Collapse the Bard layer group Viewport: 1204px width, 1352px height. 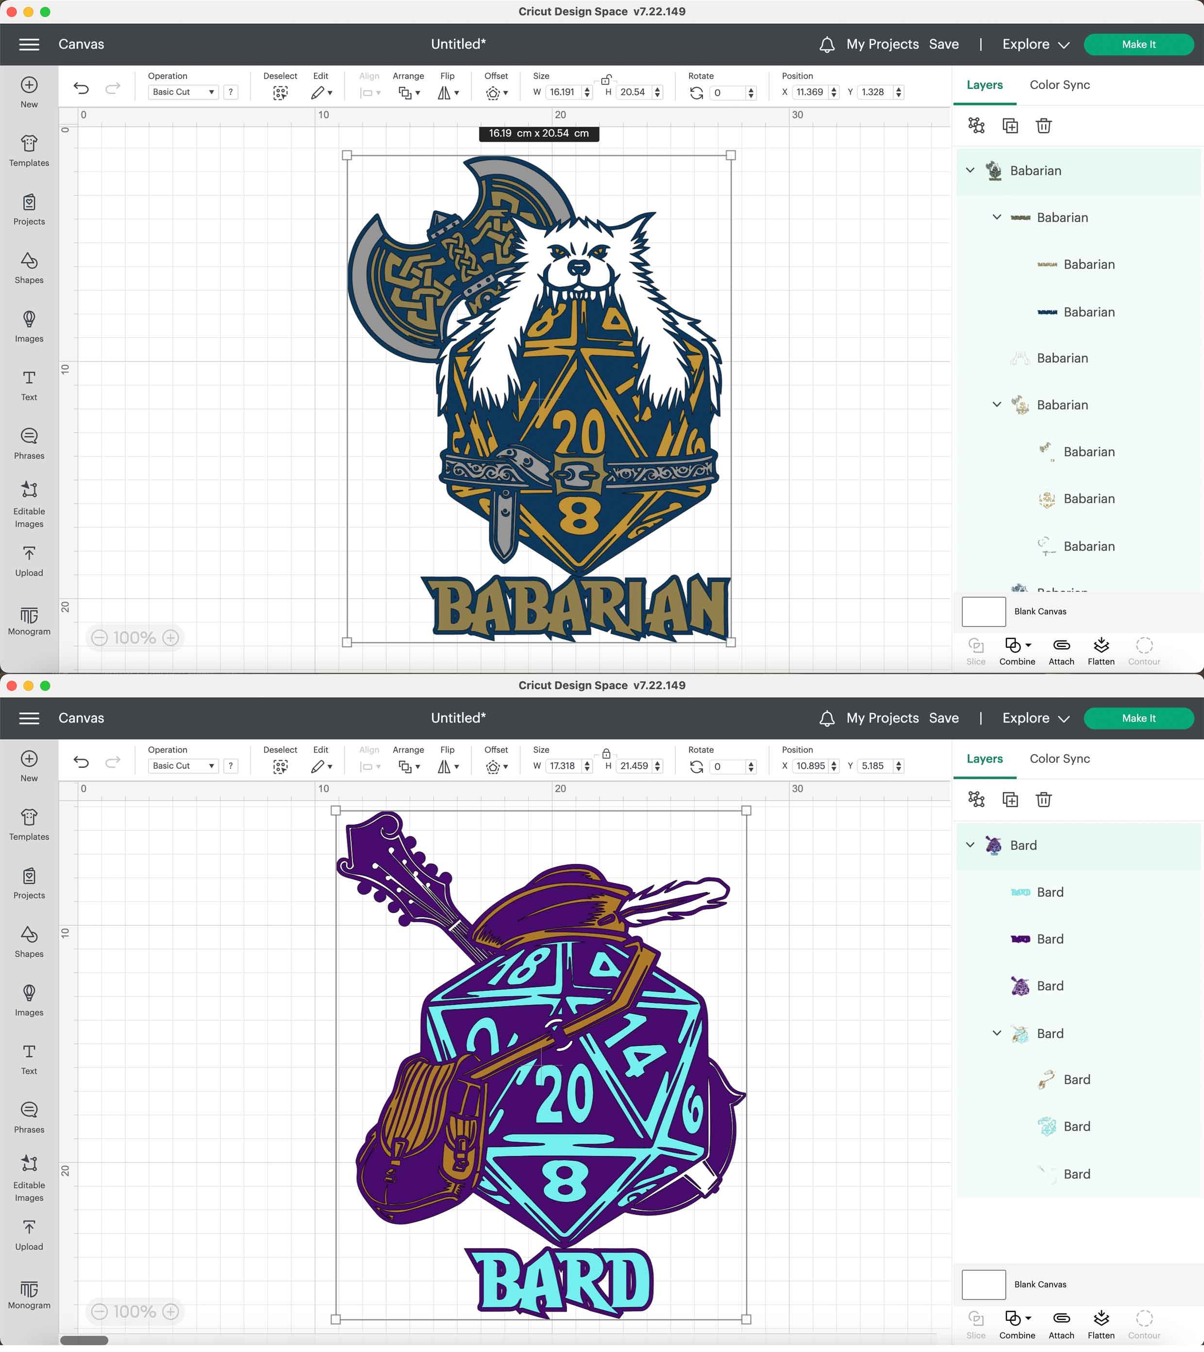pyautogui.click(x=970, y=845)
